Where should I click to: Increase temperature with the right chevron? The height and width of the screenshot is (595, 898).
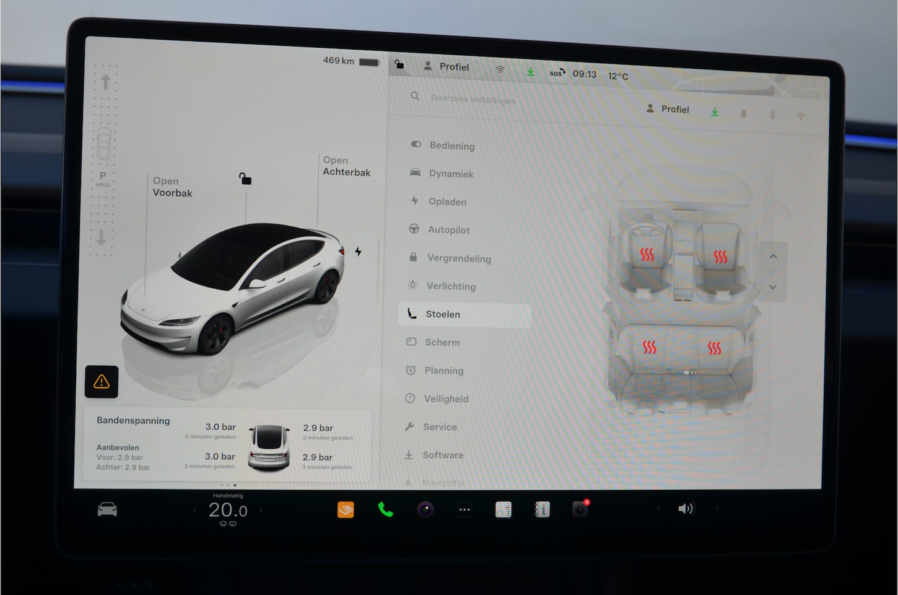click(x=261, y=509)
